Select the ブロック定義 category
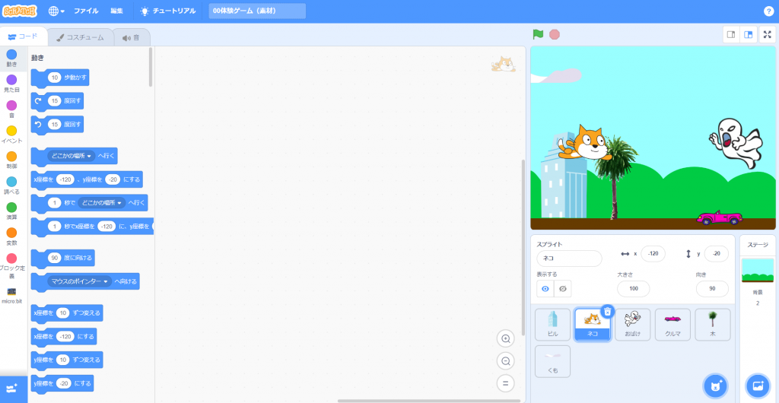The width and height of the screenshot is (779, 403). [11, 265]
